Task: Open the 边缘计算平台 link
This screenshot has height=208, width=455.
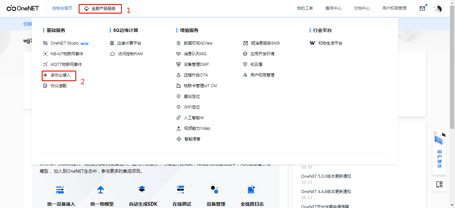Action: (x=129, y=43)
